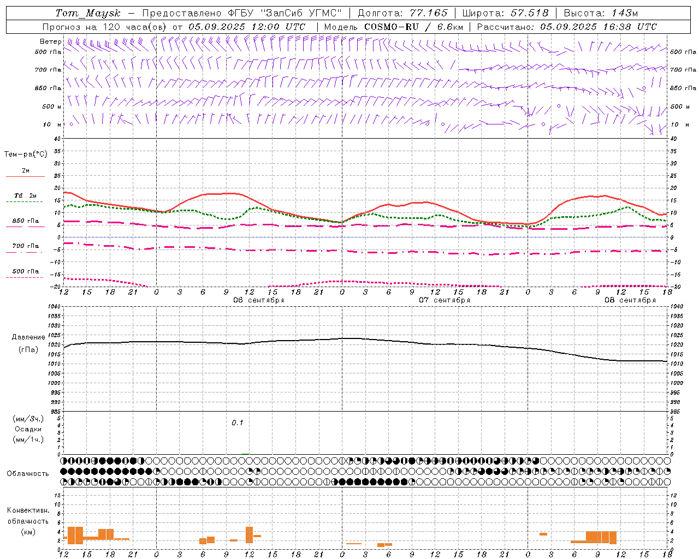
Task: Click the Ветер wind panel label
Action: 51,41
